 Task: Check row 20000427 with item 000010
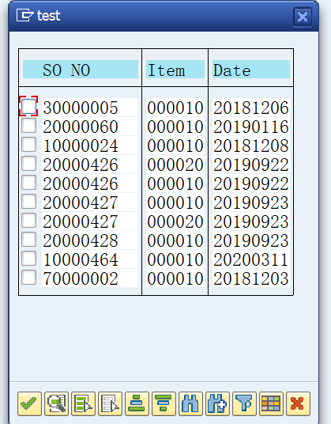(x=29, y=201)
